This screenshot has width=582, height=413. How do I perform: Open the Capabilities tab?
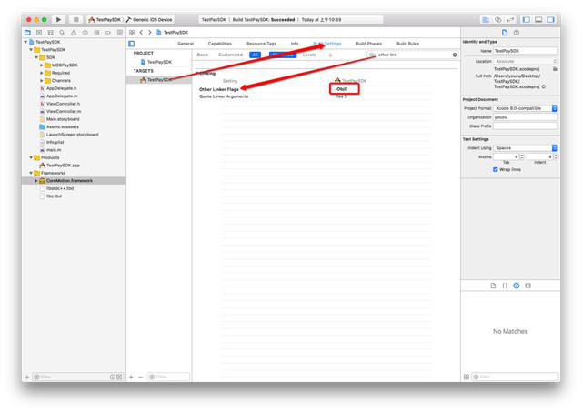[220, 44]
